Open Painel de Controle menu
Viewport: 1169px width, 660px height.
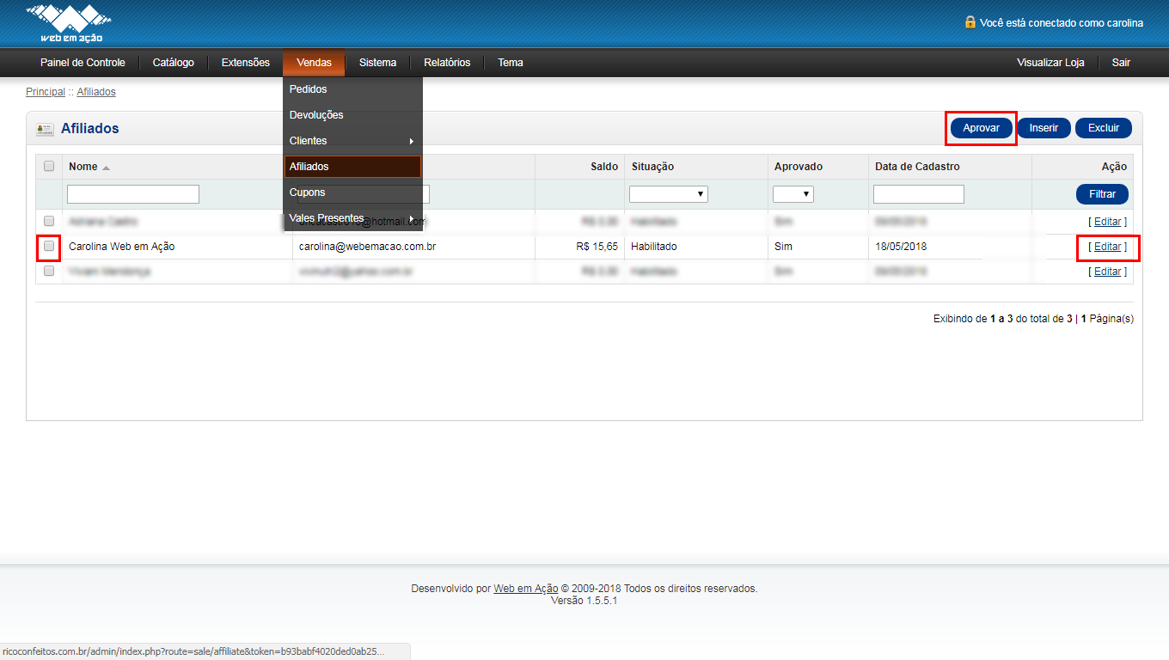point(83,63)
